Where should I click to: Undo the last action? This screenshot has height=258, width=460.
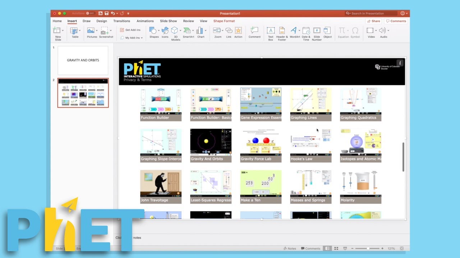click(113, 13)
